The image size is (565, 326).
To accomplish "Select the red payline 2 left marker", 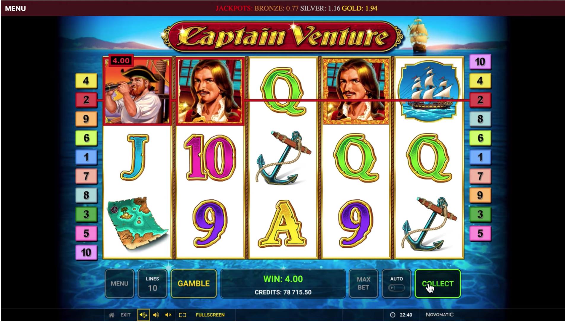I will 86,100.
